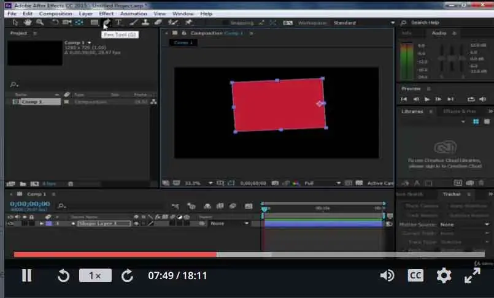Open the parent None dropdown for Shape Layer 1

pyautogui.click(x=230, y=223)
